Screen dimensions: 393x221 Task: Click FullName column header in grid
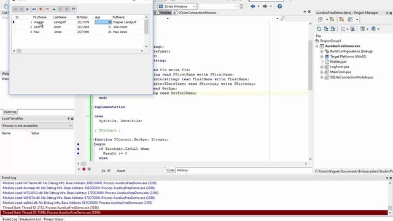(x=119, y=17)
